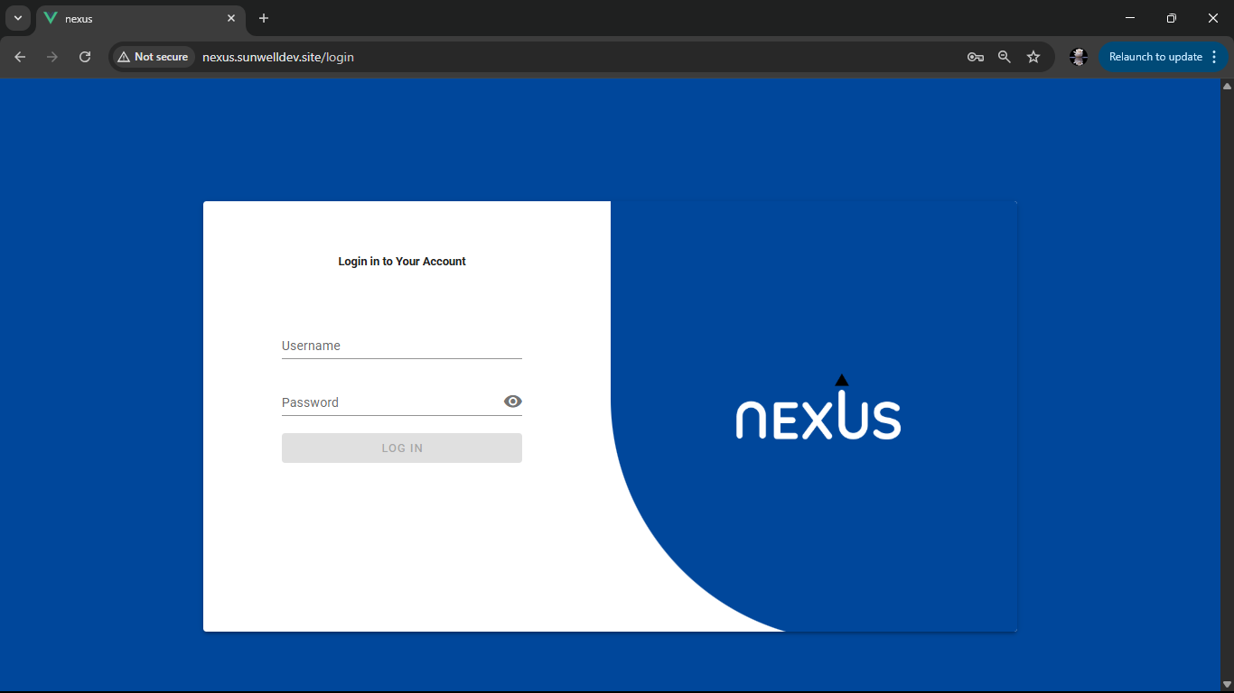
Task: Toggle password visibility with the eye icon
Action: click(512, 401)
